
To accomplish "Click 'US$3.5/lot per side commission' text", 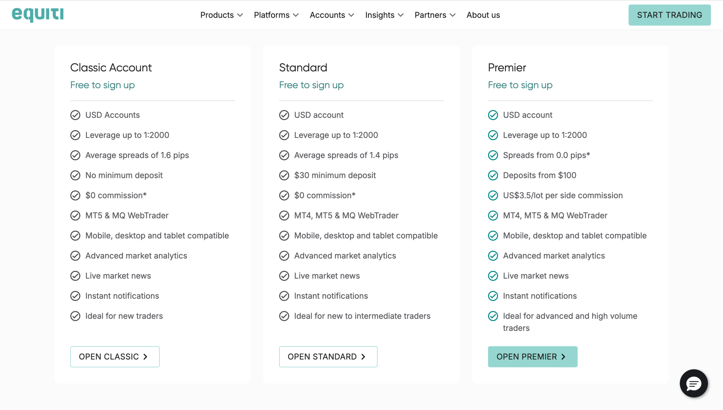I will tap(563, 195).
